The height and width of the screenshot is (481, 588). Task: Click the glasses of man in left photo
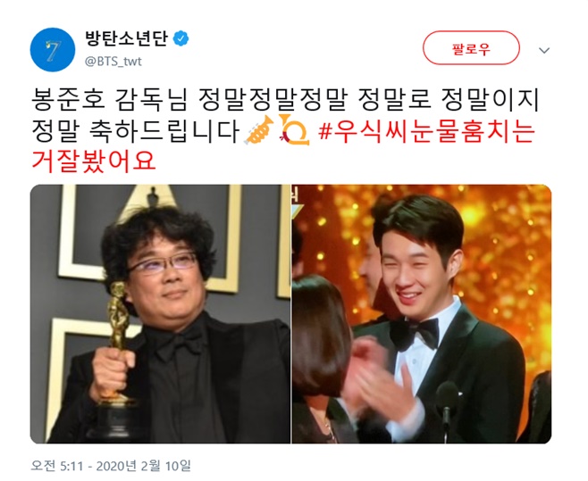point(164,263)
